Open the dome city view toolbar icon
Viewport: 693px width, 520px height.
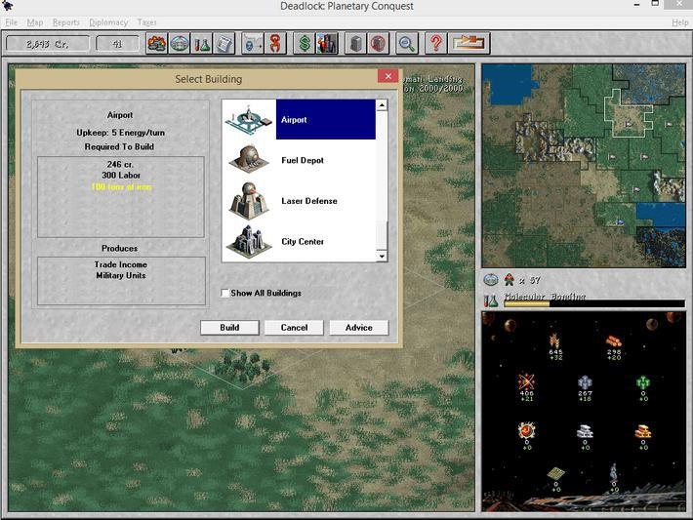pyautogui.click(x=179, y=43)
